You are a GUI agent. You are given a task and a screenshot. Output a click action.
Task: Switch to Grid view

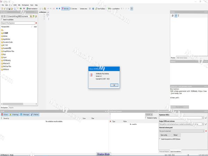tap(73, 9)
